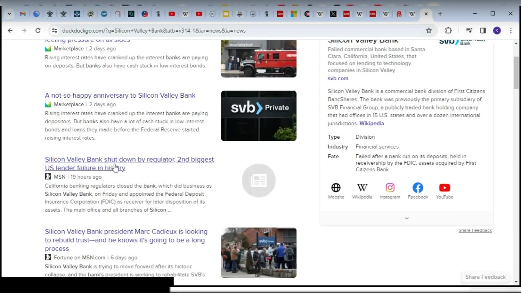This screenshot has height=293, width=521.
Task: Click the scrollbar up arrow
Action: 516,43
